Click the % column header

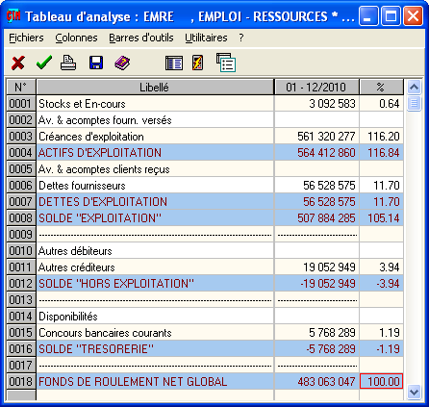(x=382, y=87)
